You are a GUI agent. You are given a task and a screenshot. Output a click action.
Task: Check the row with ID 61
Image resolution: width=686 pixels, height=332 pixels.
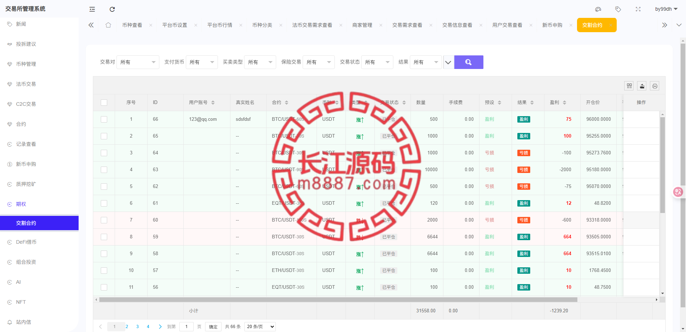click(x=104, y=203)
